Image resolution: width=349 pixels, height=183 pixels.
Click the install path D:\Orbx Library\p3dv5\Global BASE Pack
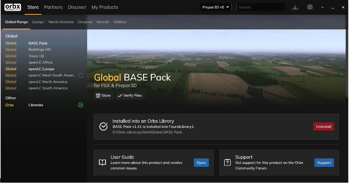click(147, 132)
